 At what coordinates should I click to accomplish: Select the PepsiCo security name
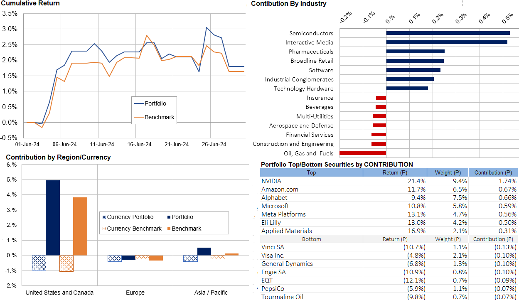point(273,289)
